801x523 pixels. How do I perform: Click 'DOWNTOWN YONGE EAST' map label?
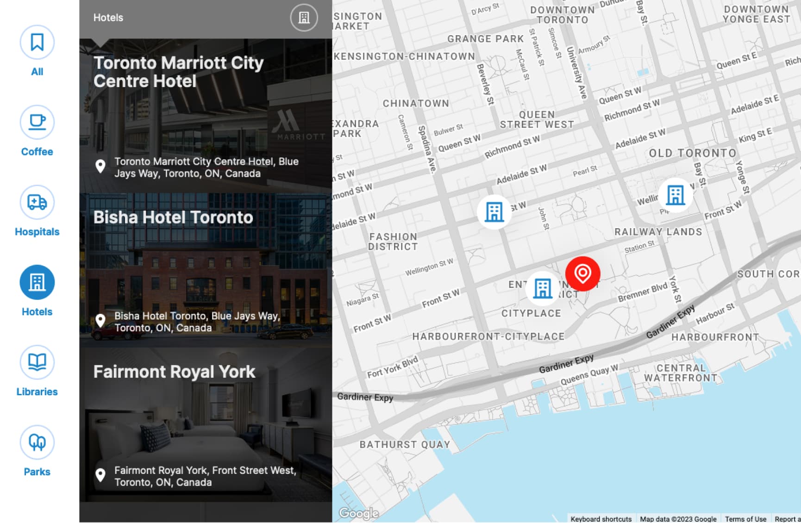click(x=756, y=14)
